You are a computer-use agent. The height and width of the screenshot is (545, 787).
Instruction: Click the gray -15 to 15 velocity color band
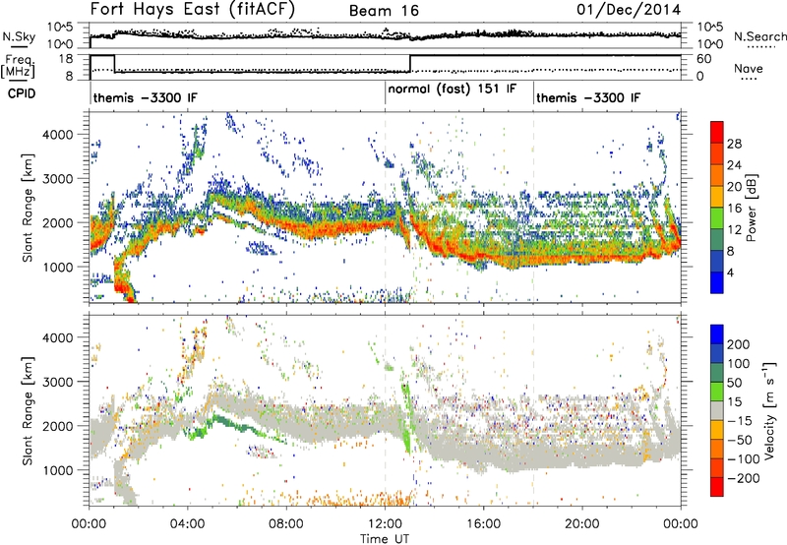pos(717,411)
